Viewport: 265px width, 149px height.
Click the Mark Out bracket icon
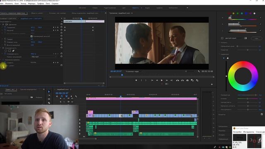coord(146,80)
